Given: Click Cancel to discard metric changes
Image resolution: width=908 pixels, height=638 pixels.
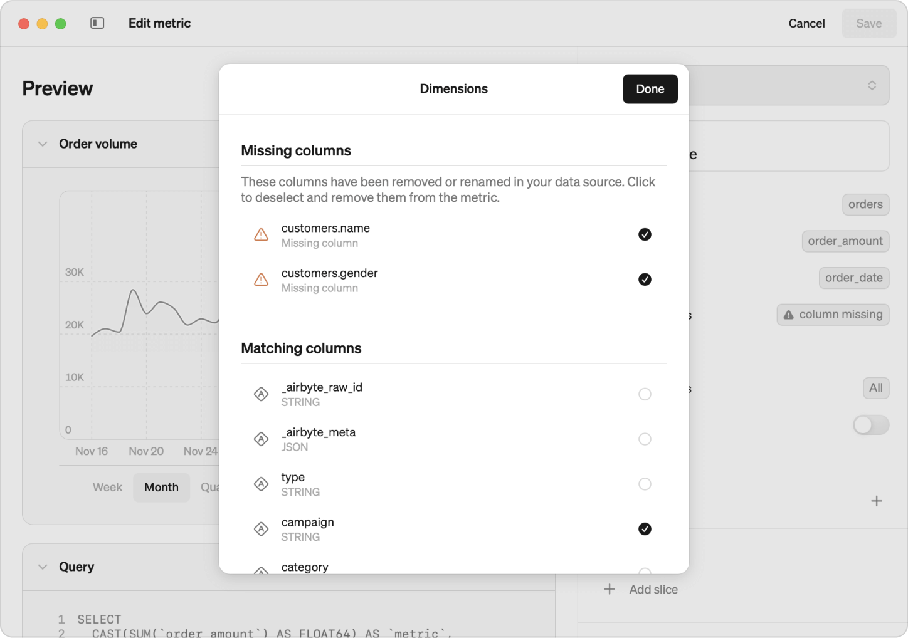Looking at the screenshot, I should click(806, 23).
